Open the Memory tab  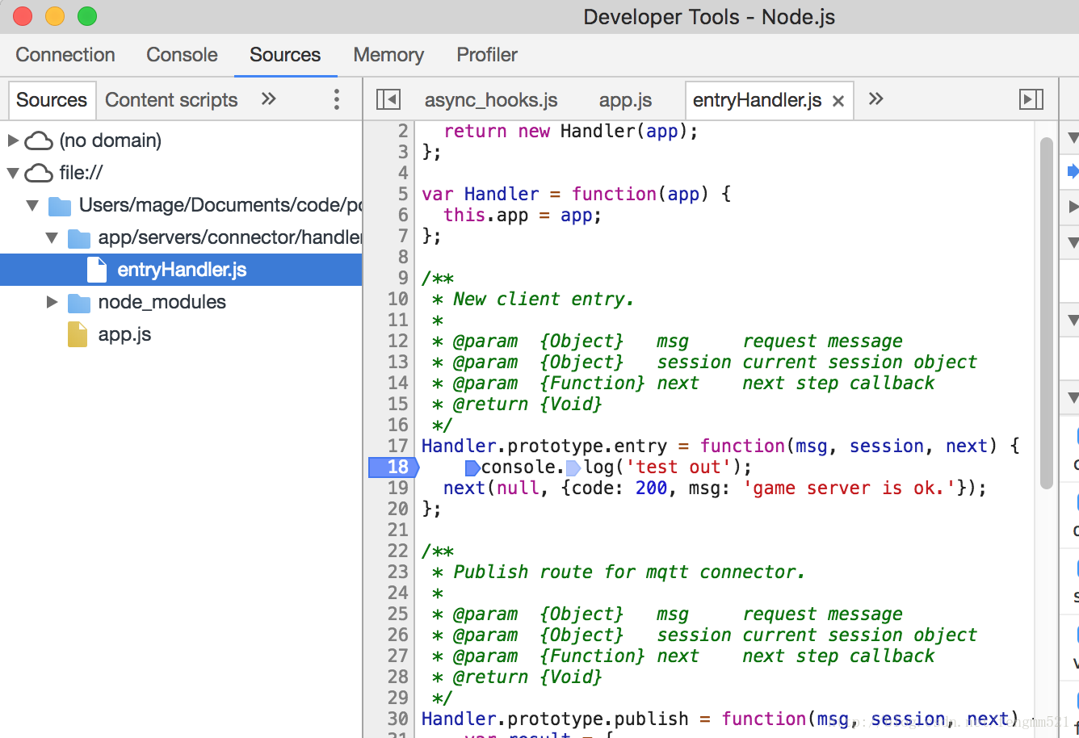[x=388, y=55]
